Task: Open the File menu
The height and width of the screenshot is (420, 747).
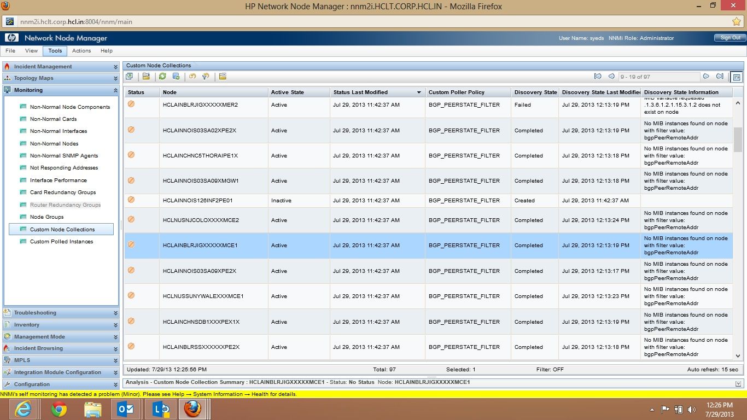Action: pos(10,51)
